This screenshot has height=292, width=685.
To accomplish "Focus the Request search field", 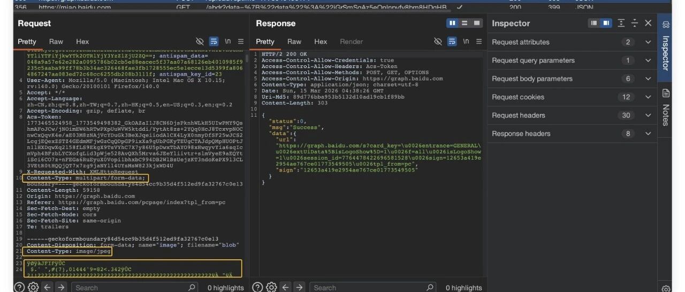I will coord(135,287).
